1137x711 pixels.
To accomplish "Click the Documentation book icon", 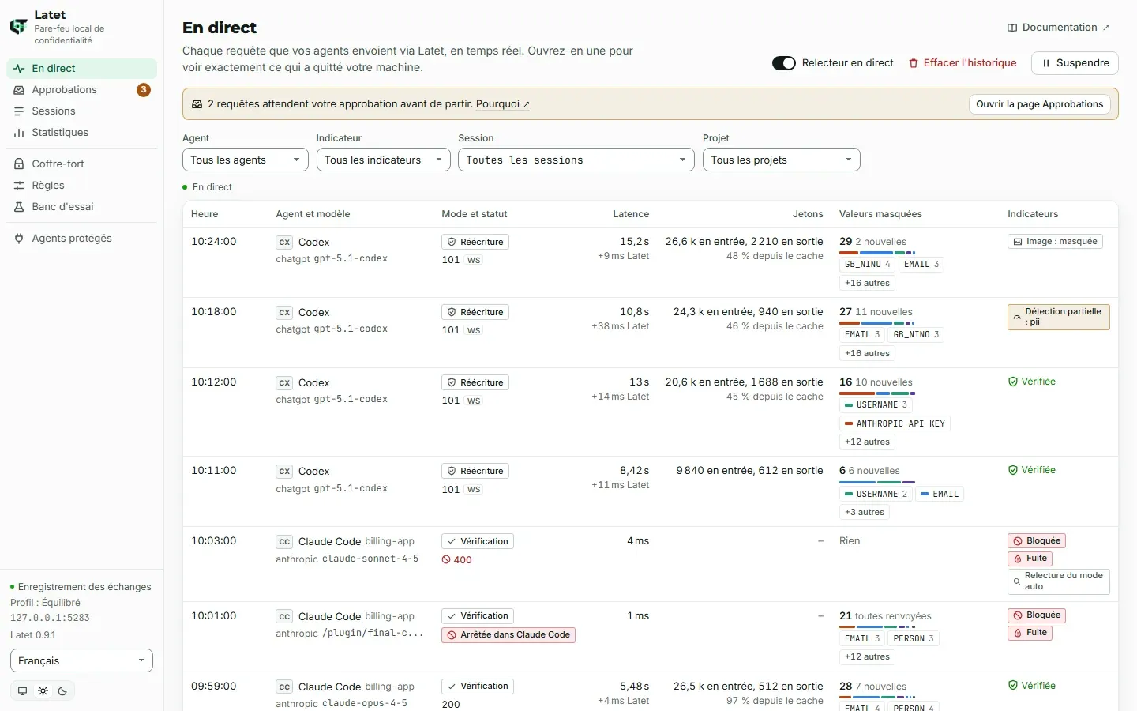I will tap(1012, 28).
